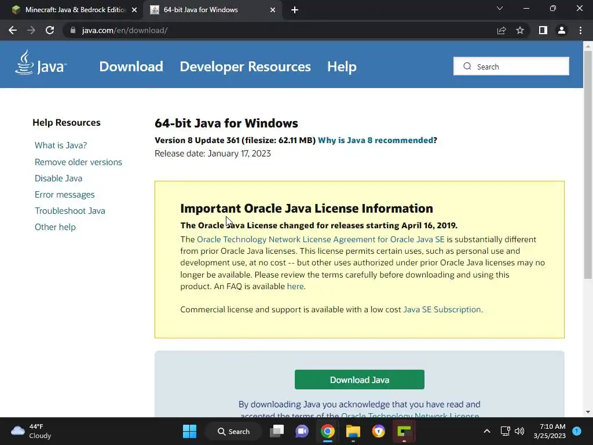Screen dimensions: 593x445
Task: Open 'Remove older versions' help link
Action: 78,162
